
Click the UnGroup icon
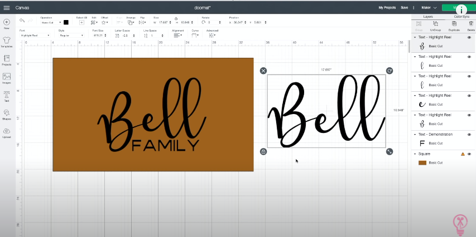click(x=435, y=23)
